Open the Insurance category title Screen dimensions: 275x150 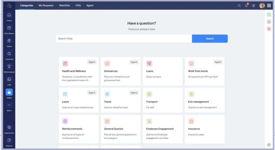coord(194,129)
